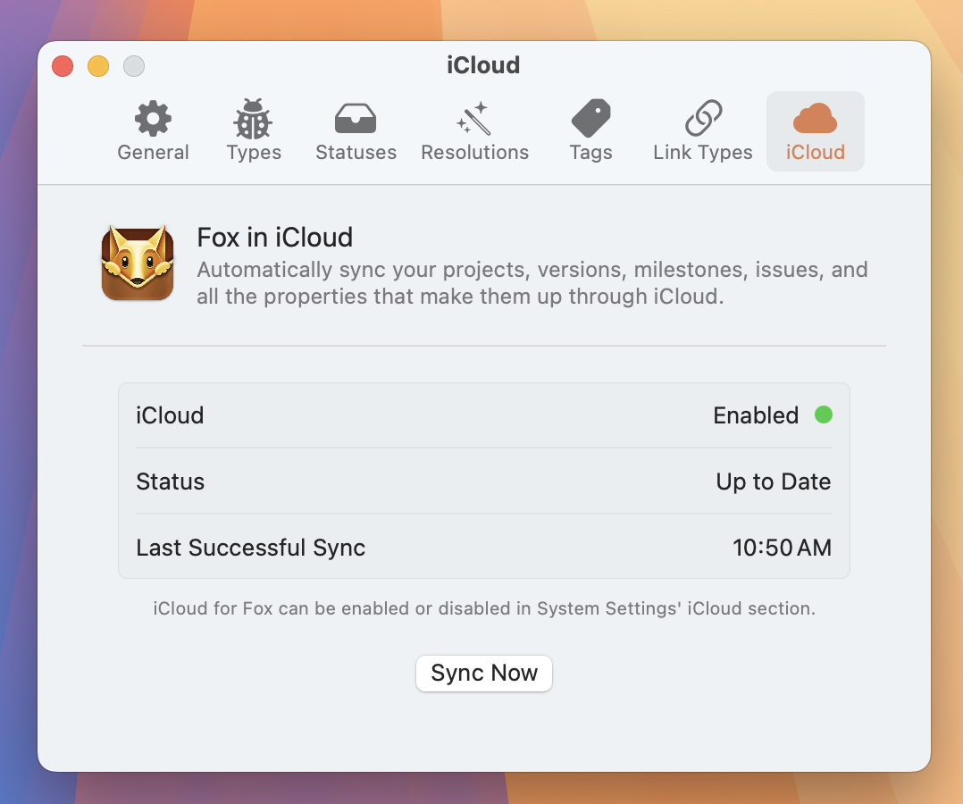Switch to the Link Types tab
963x804 pixels.
(703, 131)
